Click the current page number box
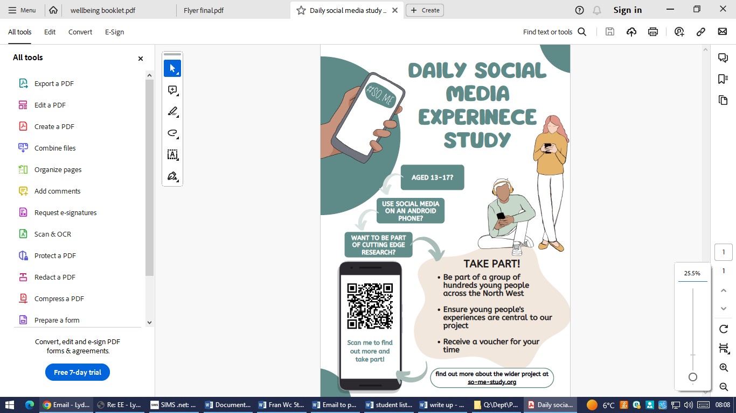Viewport: 736px width, 413px height. [724, 252]
